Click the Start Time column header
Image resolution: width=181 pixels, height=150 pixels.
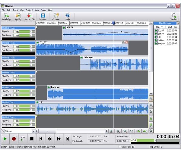(172, 27)
